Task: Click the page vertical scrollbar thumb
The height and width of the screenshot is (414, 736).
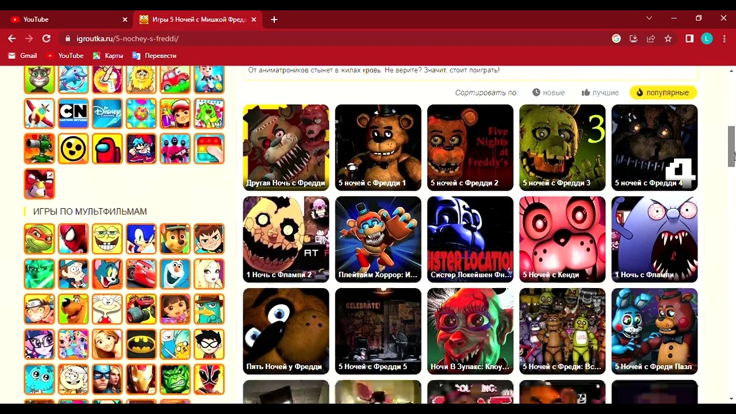Action: [731, 146]
